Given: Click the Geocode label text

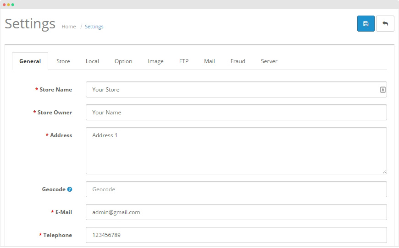Looking at the screenshot, I should pos(54,189).
